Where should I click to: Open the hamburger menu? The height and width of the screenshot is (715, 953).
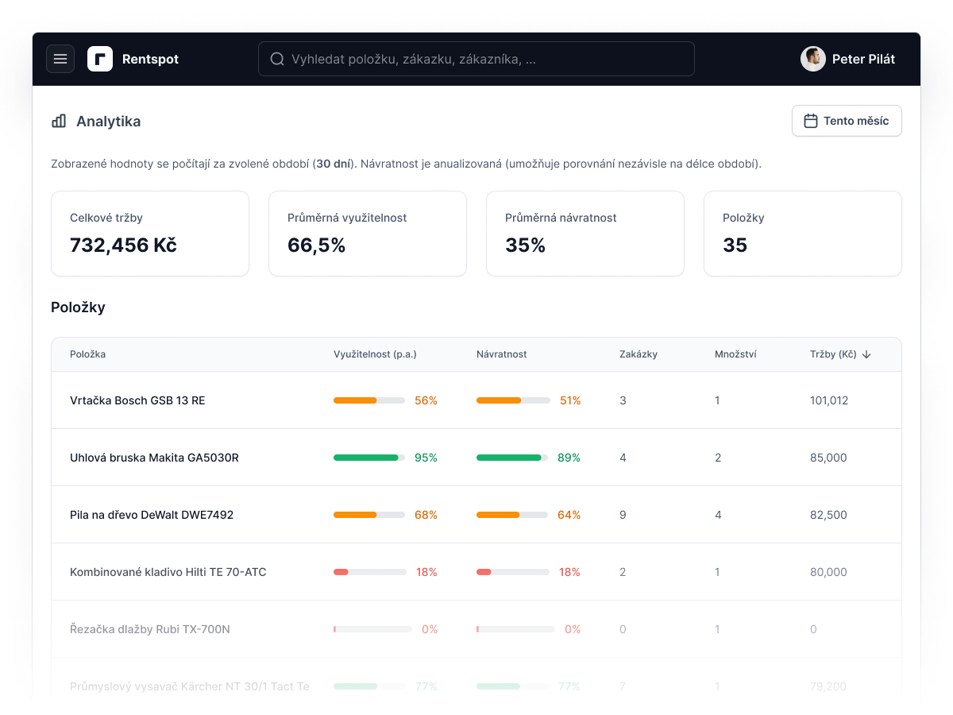point(60,59)
